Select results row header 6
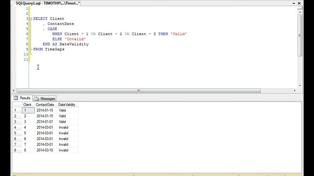Image resolution: width=314 pixels, height=176 pixels. pos(17,139)
